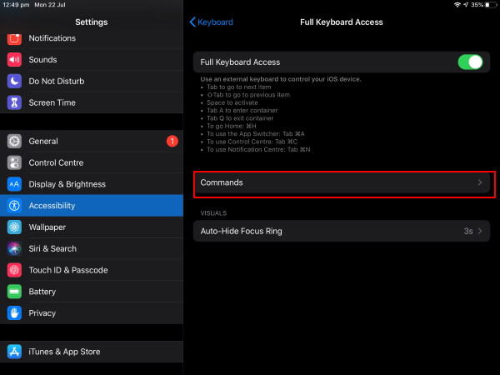
Task: Tap the 12:49 pm clock
Action: pyautogui.click(x=16, y=5)
